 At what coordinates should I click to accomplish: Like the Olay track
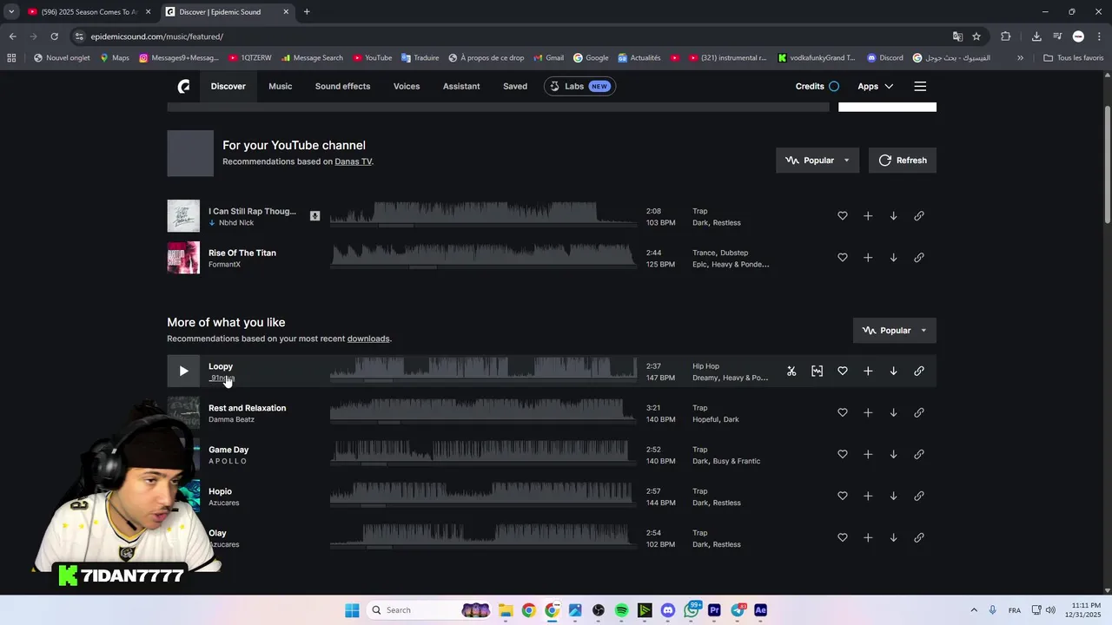[x=843, y=538]
